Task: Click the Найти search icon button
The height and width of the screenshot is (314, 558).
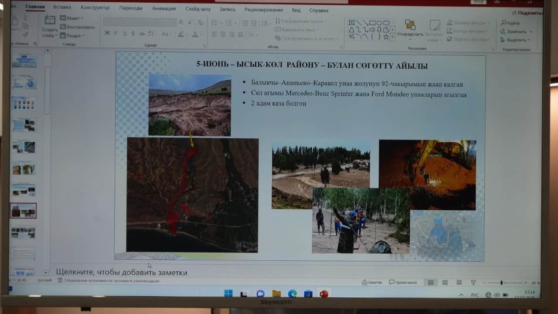Action: click(x=510, y=23)
